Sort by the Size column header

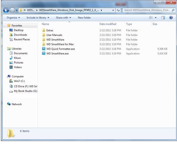[x=155, y=24]
